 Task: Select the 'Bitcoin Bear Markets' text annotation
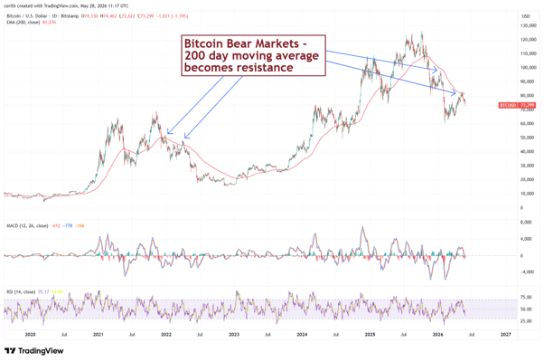[x=254, y=55]
